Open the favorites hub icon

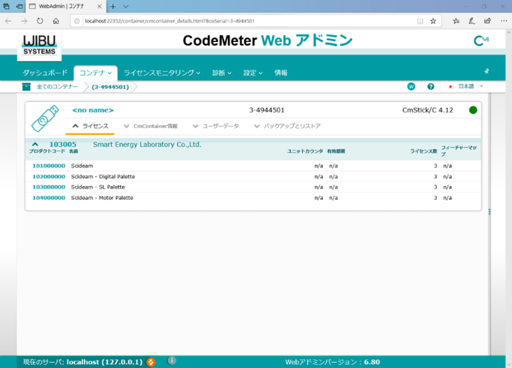456,21
